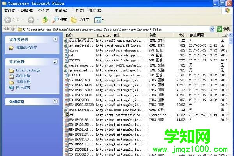Sort by the 名称 column header
This screenshot has height=156, width=234.
[x=79, y=35]
